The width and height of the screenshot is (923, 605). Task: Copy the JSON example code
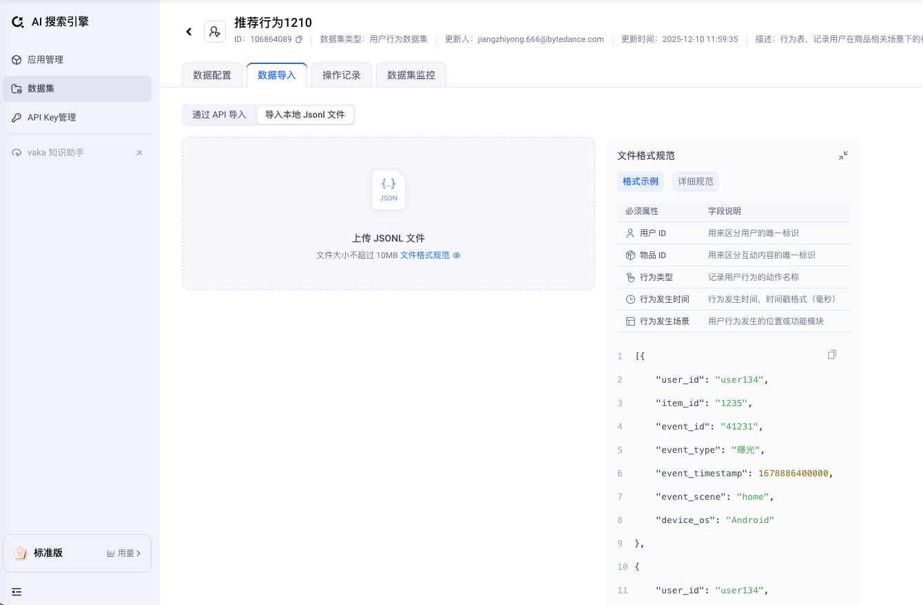832,354
